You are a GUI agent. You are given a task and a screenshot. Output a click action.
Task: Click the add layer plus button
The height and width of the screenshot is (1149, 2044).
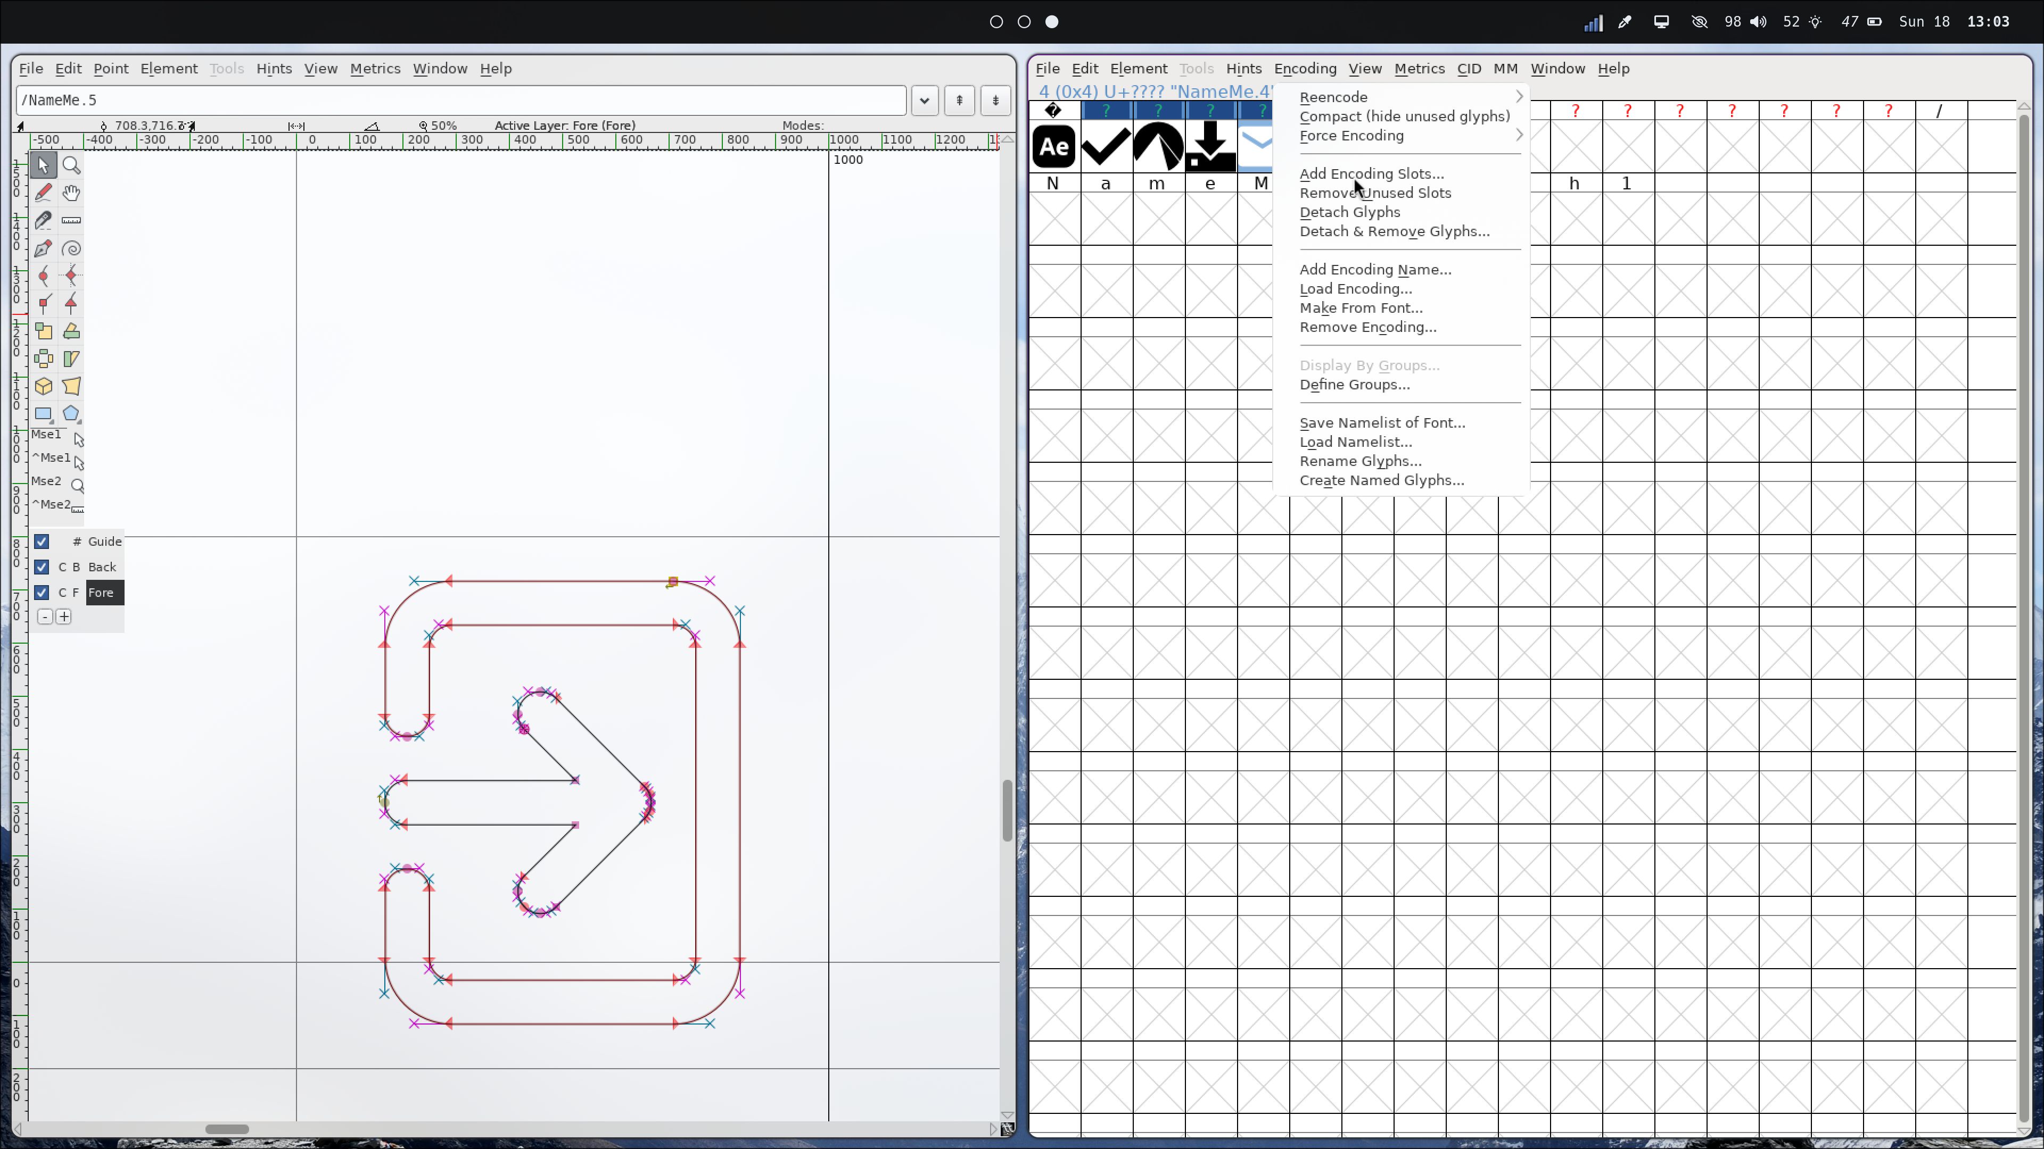[x=64, y=617]
